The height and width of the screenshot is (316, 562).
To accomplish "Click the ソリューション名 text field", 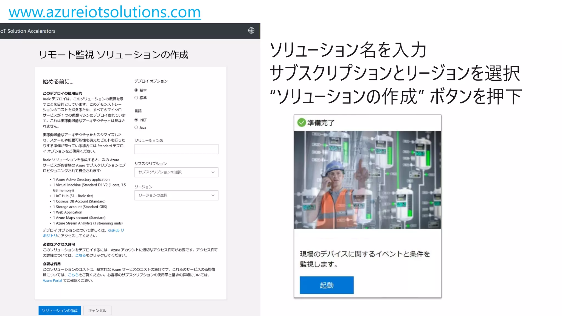I will [176, 149].
